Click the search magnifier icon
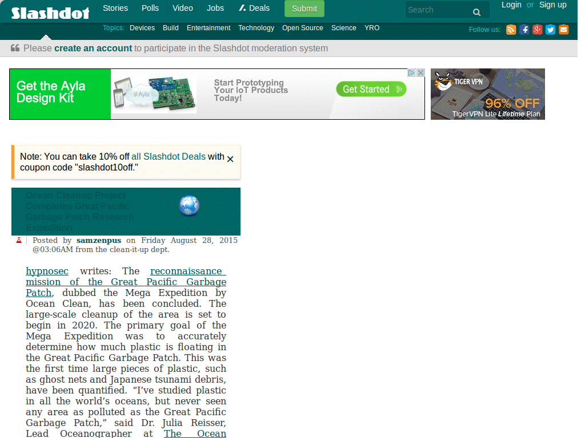The image size is (585, 438). (x=477, y=11)
